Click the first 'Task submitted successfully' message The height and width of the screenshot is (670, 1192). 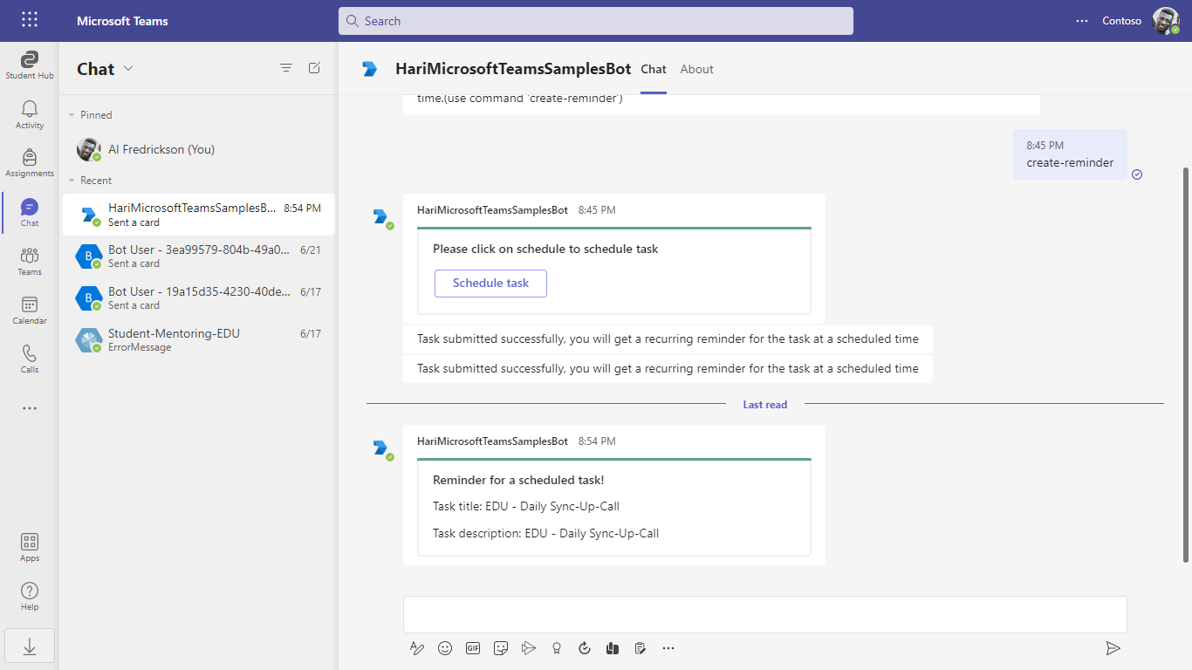668,339
